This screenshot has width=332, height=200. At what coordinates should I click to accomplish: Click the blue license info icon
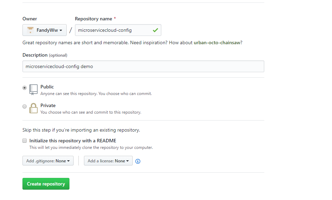click(x=138, y=161)
